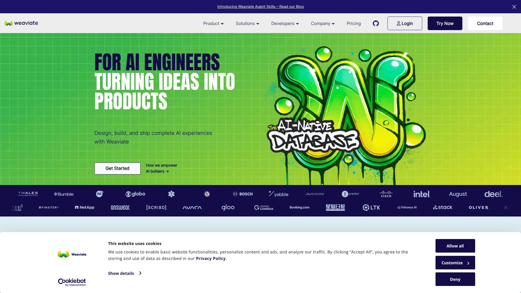Click the Finster logo
Viewport: 521px width, 293px height.
pos(49,208)
